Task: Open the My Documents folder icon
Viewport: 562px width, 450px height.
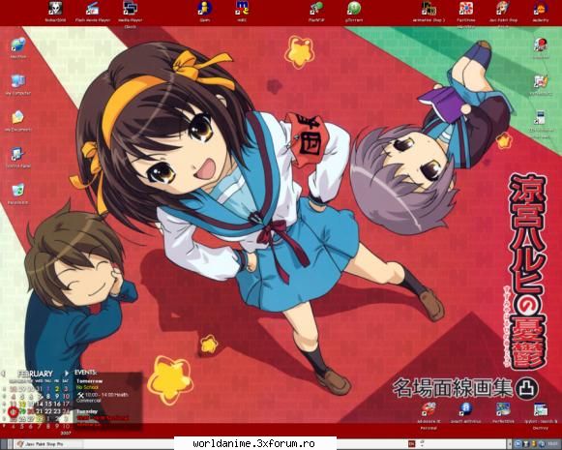Action: (18, 118)
